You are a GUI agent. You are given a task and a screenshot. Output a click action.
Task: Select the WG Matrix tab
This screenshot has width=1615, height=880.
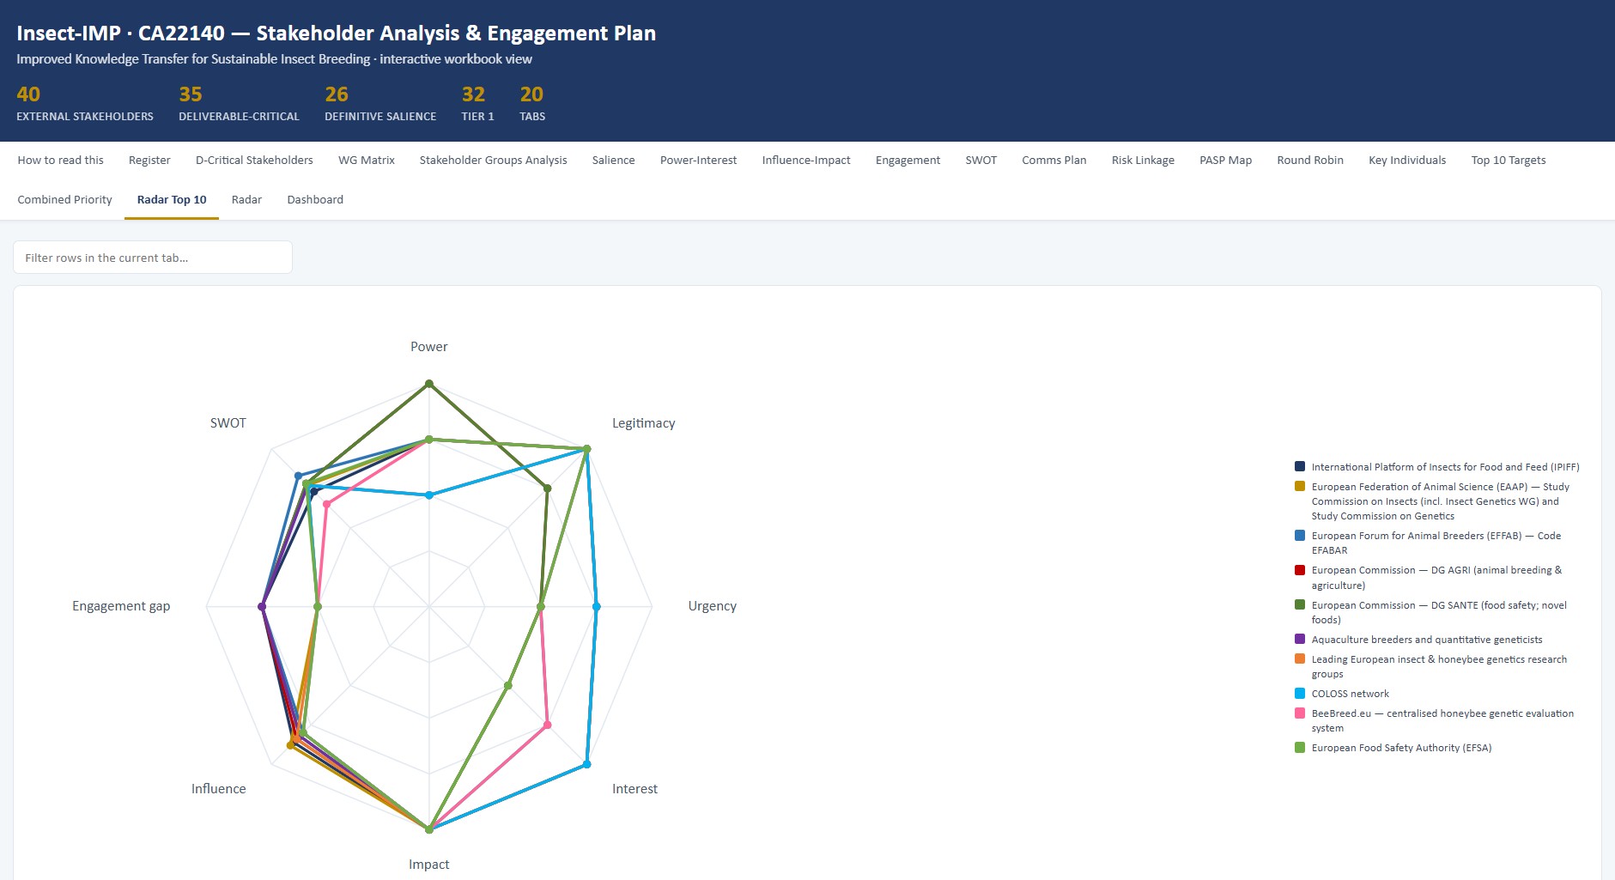pyautogui.click(x=367, y=161)
